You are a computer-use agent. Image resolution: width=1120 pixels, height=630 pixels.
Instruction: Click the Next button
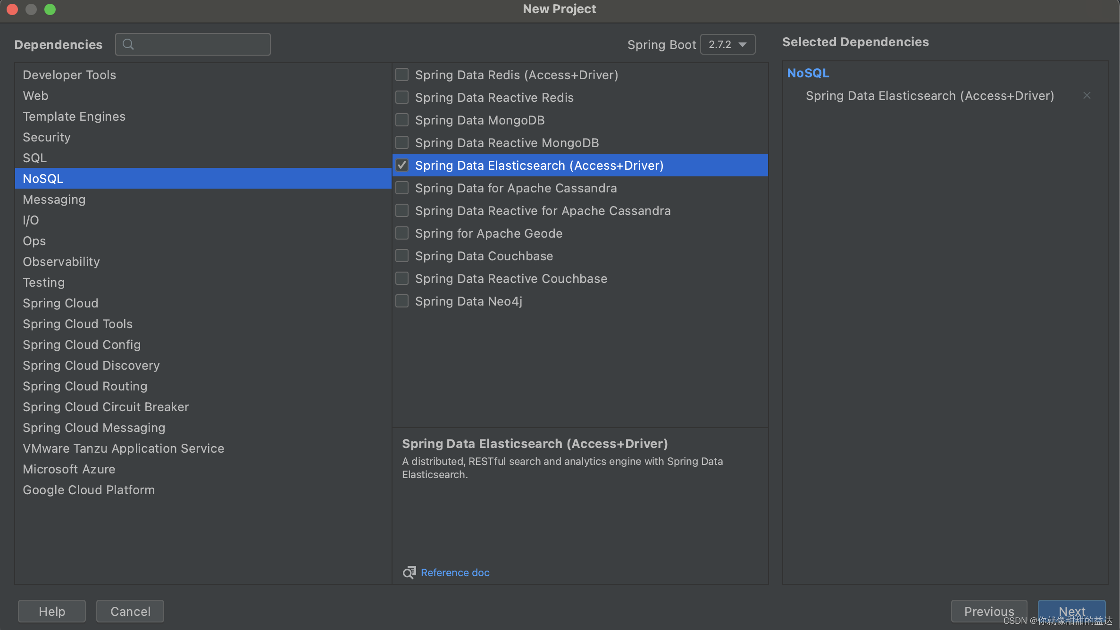(x=1071, y=611)
